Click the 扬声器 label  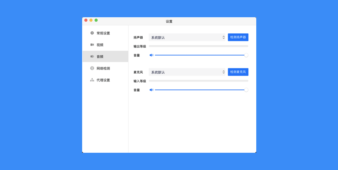138,37
